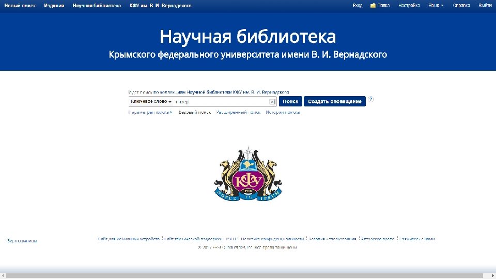Click the Научная библиотека banner heading
The height and width of the screenshot is (279, 496).
(x=247, y=36)
